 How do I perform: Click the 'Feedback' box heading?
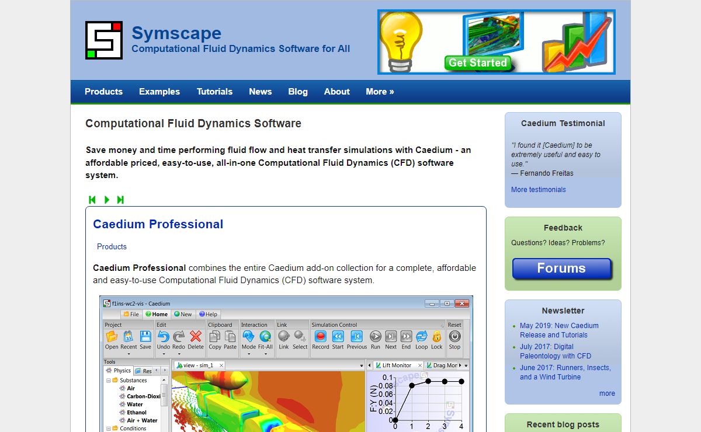(x=563, y=228)
